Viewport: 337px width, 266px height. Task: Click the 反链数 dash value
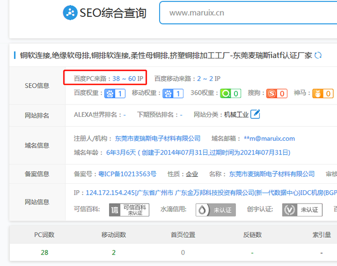coord(252,253)
